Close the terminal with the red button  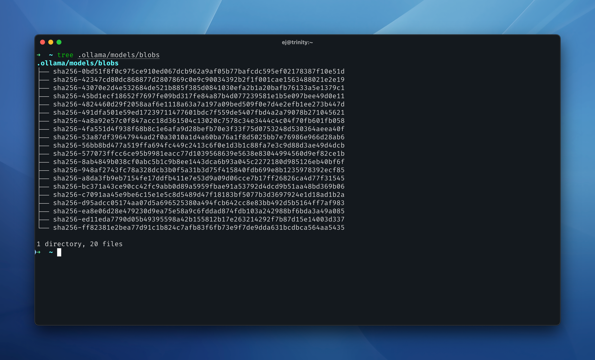point(42,42)
